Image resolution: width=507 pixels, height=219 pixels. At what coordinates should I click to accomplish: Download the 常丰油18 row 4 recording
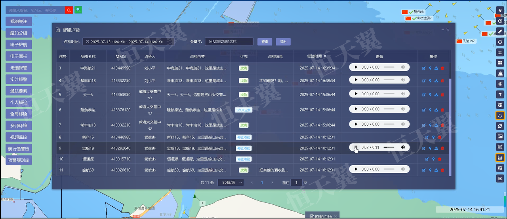pyautogui.click(x=436, y=81)
